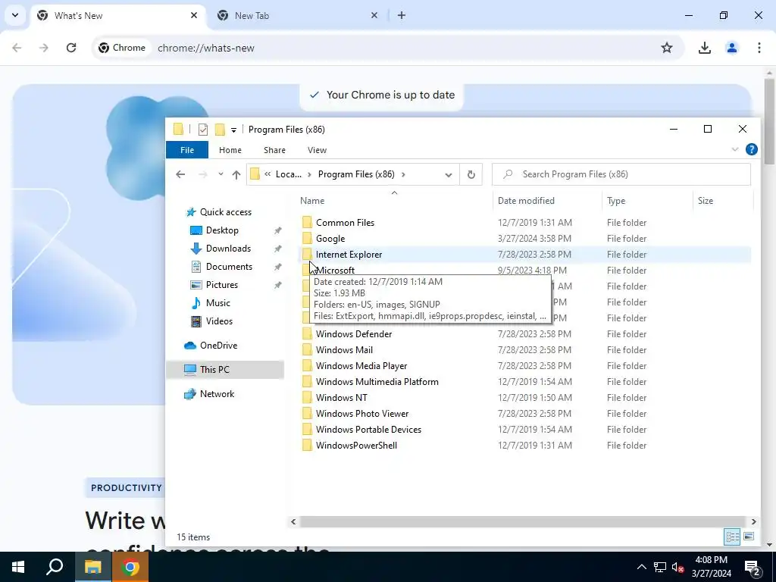The height and width of the screenshot is (582, 776).
Task: Select Desktop in the navigation pane
Action: [x=222, y=230]
